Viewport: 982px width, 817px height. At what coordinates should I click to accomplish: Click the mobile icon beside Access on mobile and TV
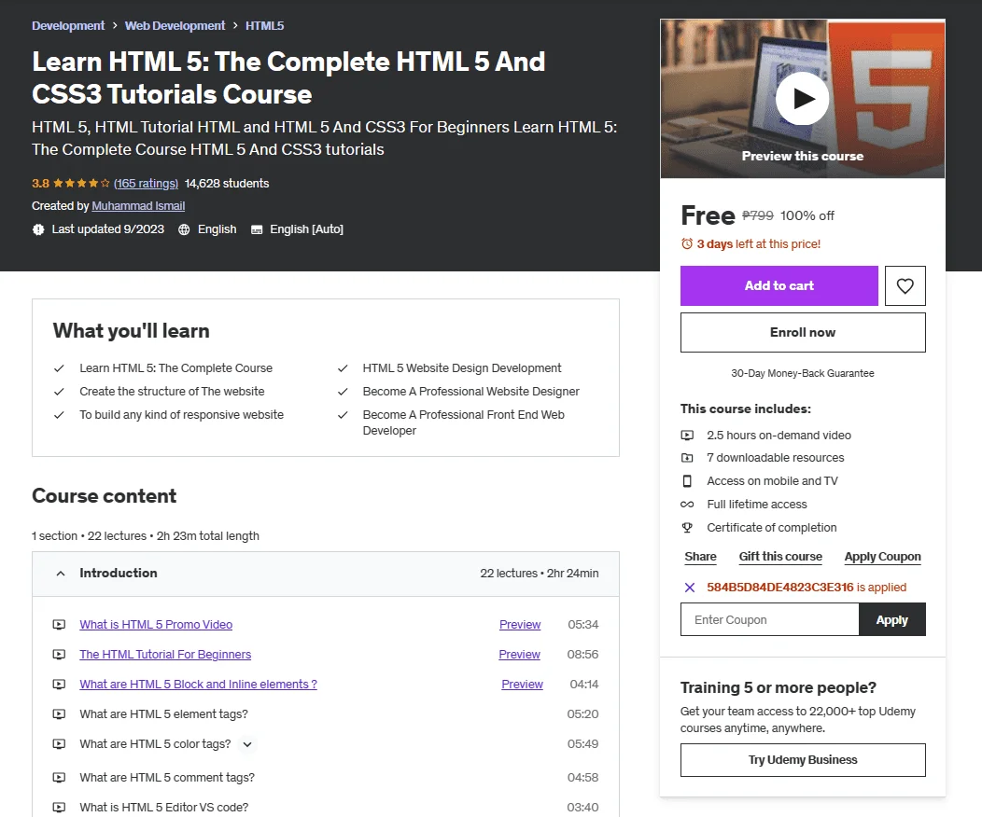click(x=687, y=481)
